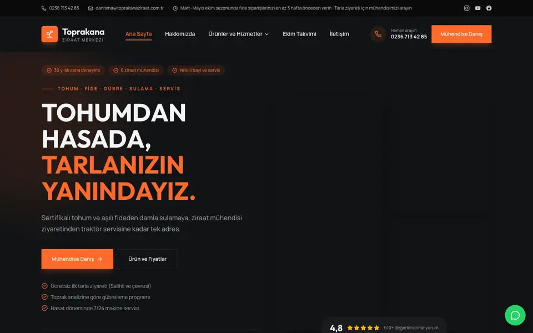Click the header Hemen arayın phone number

409,37
